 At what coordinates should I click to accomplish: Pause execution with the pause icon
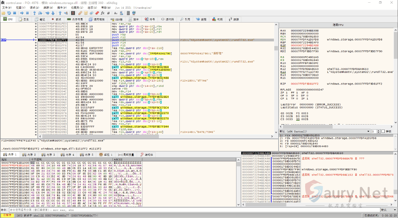pyautogui.click(x=27, y=13)
